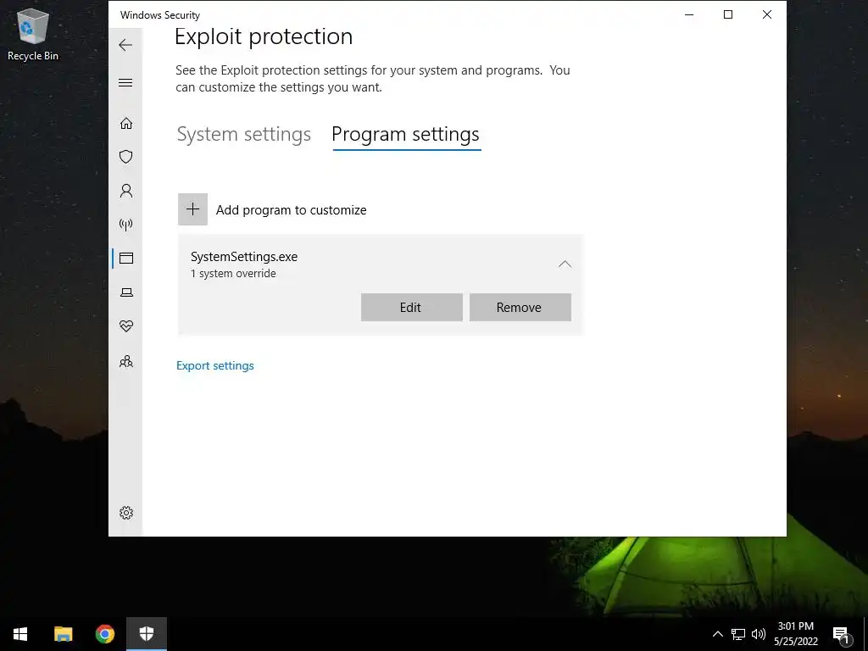This screenshot has height=651, width=868.
Task: Go back using the back arrow
Action: click(125, 45)
